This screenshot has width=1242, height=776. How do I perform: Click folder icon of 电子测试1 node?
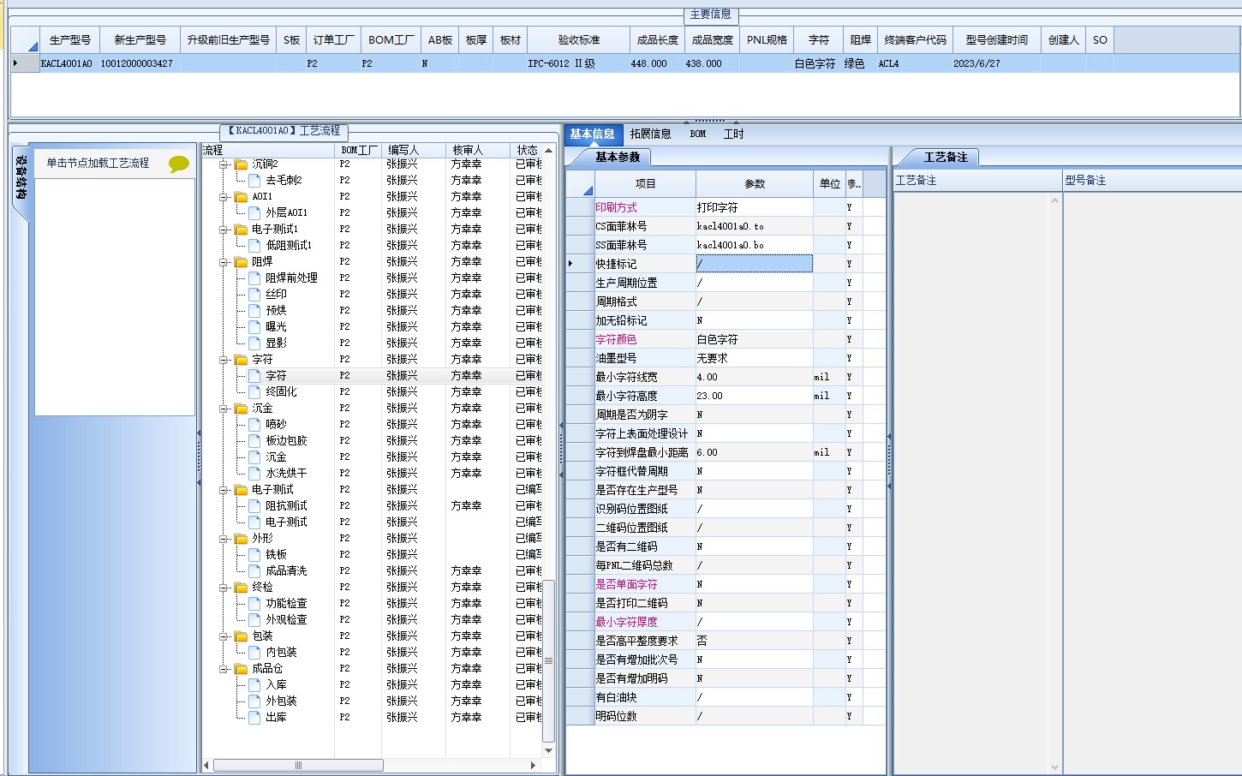241,230
